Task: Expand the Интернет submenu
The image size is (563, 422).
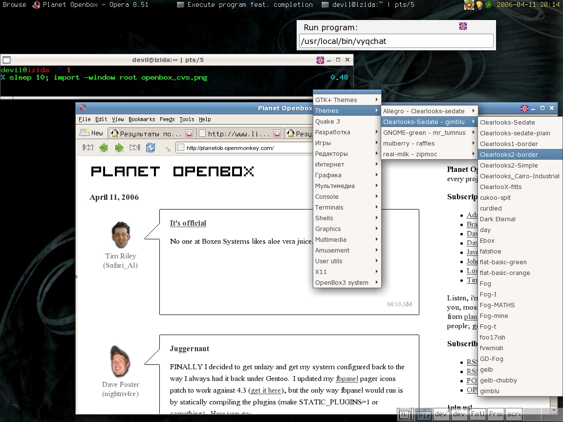Action: (347, 164)
